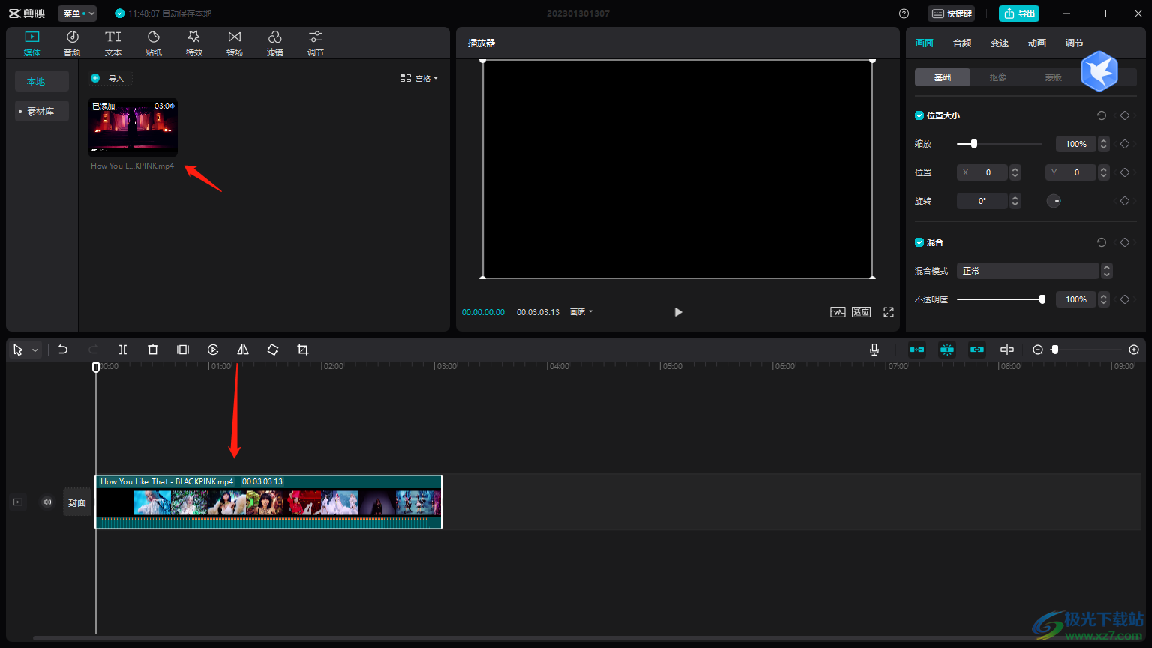Screen dimensions: 1152x648
Task: Toggle clip linkage in timeline toolbar
Action: coord(977,349)
